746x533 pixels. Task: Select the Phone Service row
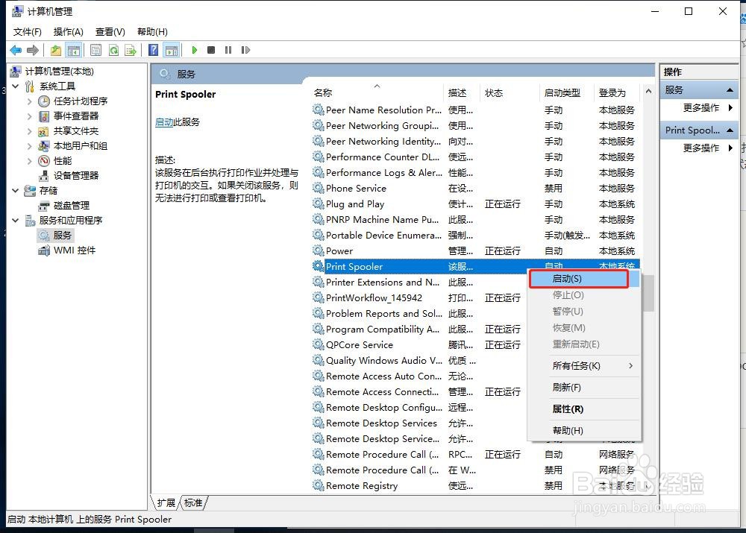tap(476, 189)
